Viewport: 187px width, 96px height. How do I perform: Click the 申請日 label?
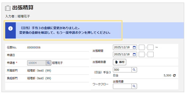tap(11, 55)
